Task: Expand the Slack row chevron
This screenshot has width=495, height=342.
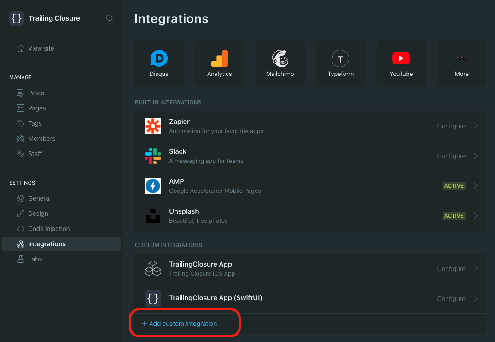Action: [x=475, y=156]
